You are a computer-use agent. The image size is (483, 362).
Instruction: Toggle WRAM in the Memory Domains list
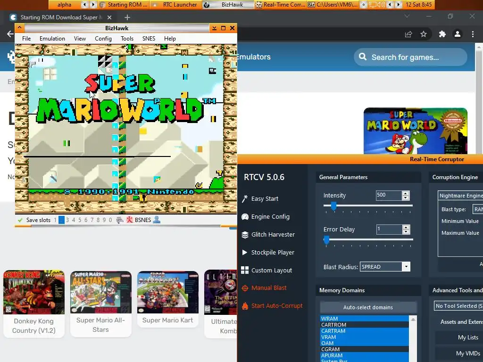[x=365, y=319]
